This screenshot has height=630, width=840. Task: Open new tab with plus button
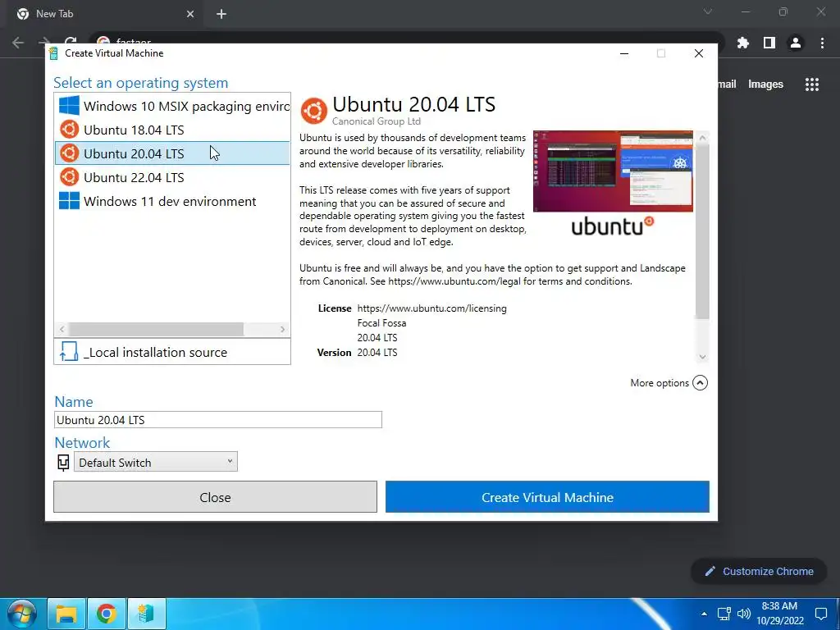point(221,14)
